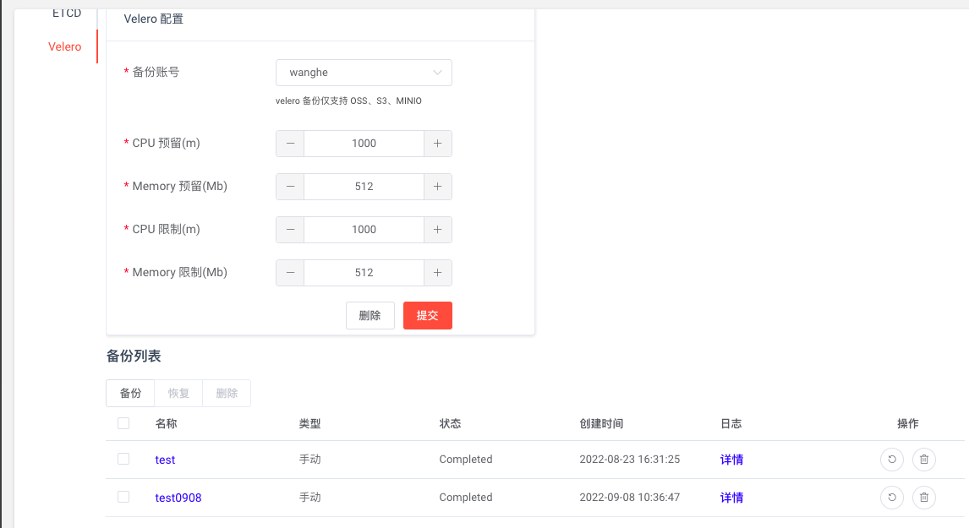The height and width of the screenshot is (528, 969).
Task: Click the 手动 type in test0908 row
Action: (x=309, y=498)
